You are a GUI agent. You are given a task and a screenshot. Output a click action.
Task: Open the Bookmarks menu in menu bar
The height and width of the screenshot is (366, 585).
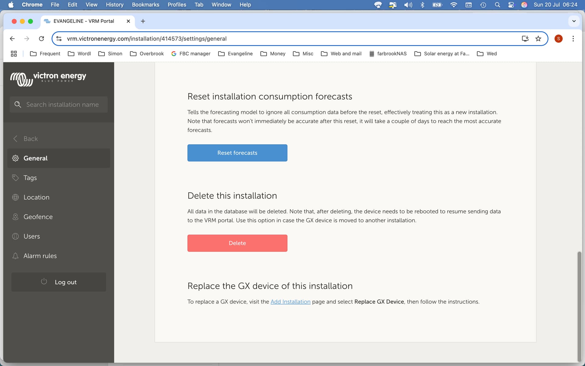(x=145, y=5)
